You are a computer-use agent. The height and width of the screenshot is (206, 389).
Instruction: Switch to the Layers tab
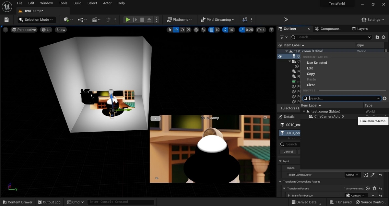click(360, 29)
